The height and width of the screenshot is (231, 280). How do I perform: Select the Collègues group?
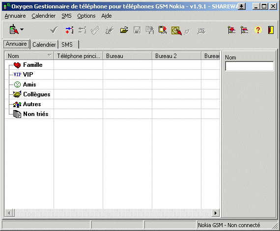(x=37, y=94)
